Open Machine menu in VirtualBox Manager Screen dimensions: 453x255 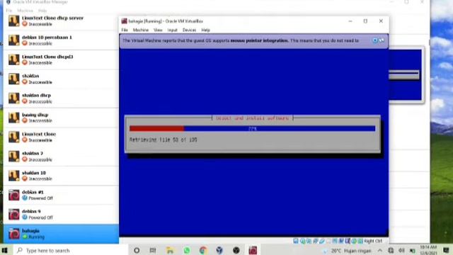click(25, 11)
